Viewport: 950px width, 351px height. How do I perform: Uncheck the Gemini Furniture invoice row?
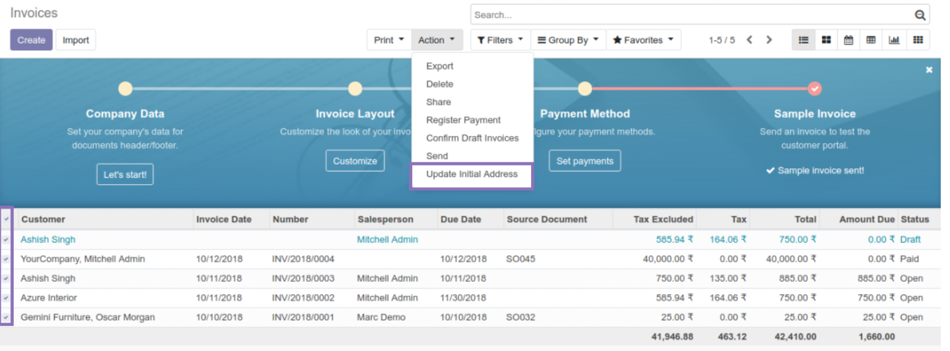tap(7, 317)
